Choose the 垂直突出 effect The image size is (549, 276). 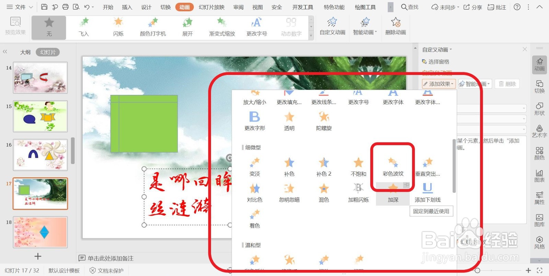click(x=428, y=167)
